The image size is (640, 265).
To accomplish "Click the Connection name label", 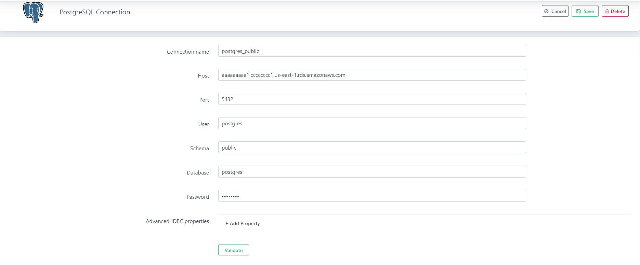I will 188,52.
